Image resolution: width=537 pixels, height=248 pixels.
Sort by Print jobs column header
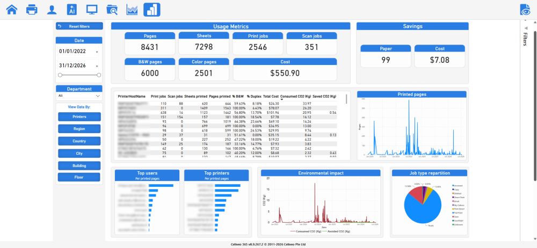click(158, 97)
